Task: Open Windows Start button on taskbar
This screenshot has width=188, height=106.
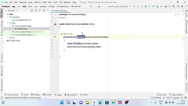Action: pyautogui.click(x=62, y=102)
